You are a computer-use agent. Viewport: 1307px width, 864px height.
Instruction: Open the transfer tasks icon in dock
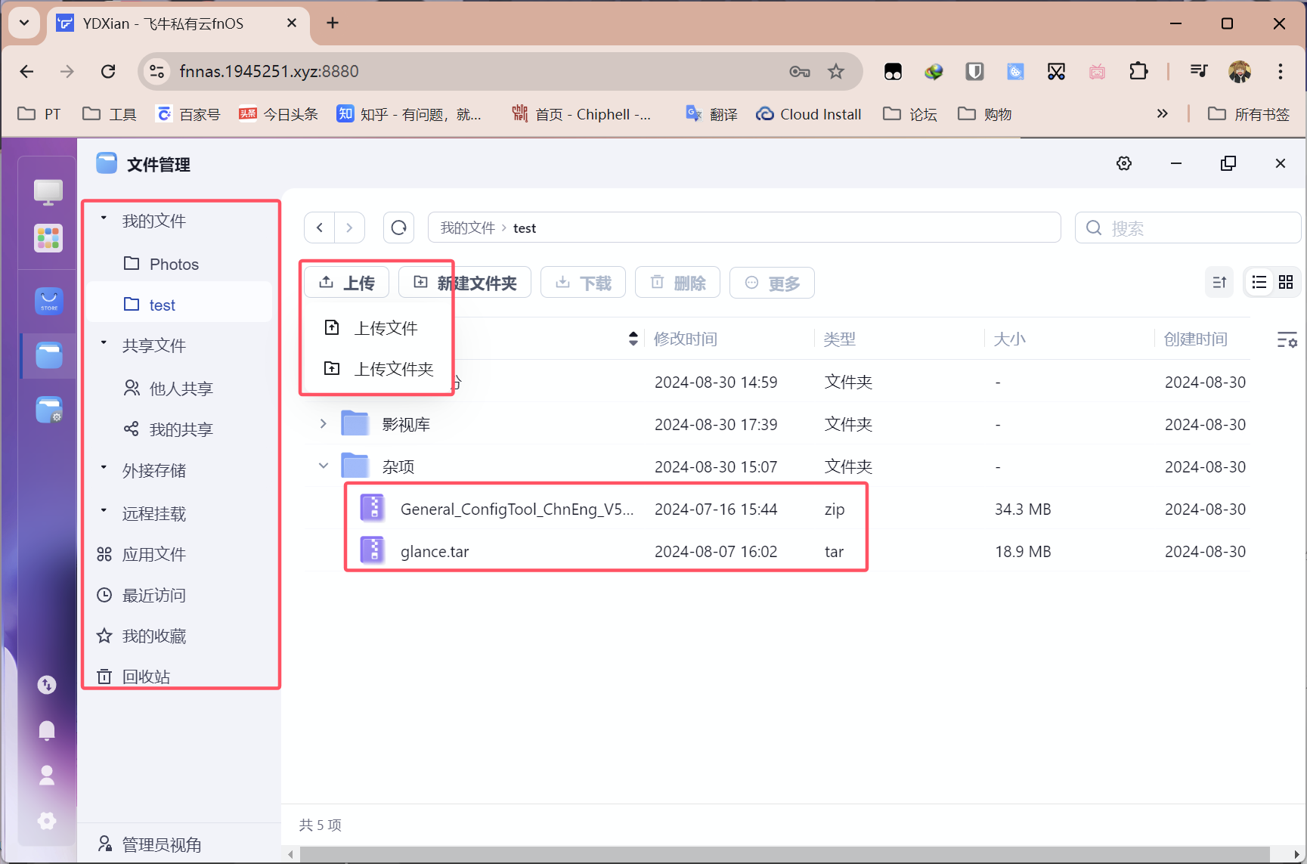click(x=47, y=685)
